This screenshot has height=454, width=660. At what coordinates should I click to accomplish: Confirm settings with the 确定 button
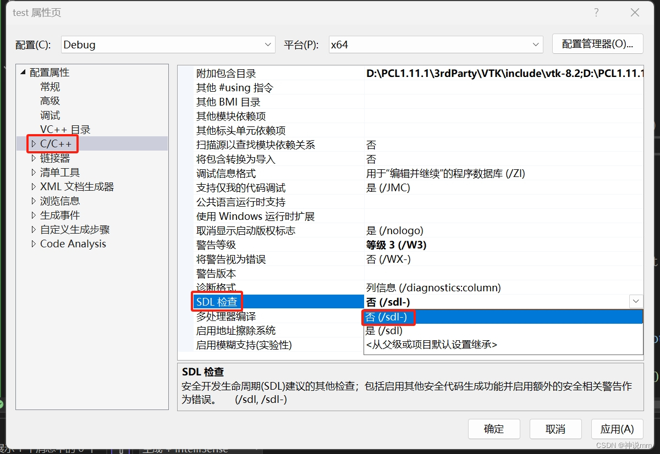point(494,429)
